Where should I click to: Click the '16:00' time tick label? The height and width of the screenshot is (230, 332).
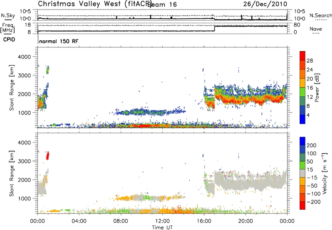click(204, 221)
